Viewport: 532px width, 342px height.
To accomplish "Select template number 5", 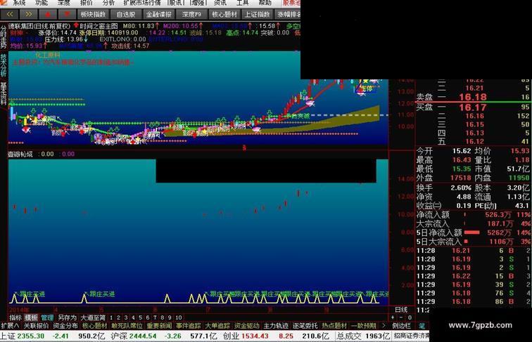I will click(140, 317).
